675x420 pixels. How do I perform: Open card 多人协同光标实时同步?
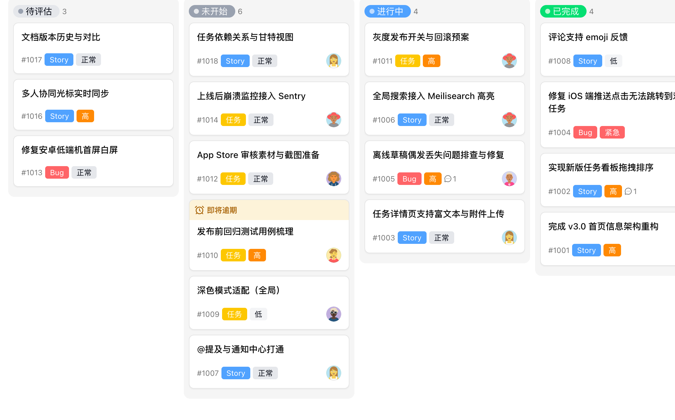93,105
